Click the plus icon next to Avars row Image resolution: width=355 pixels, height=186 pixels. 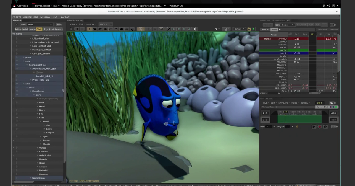[x=279, y=30]
